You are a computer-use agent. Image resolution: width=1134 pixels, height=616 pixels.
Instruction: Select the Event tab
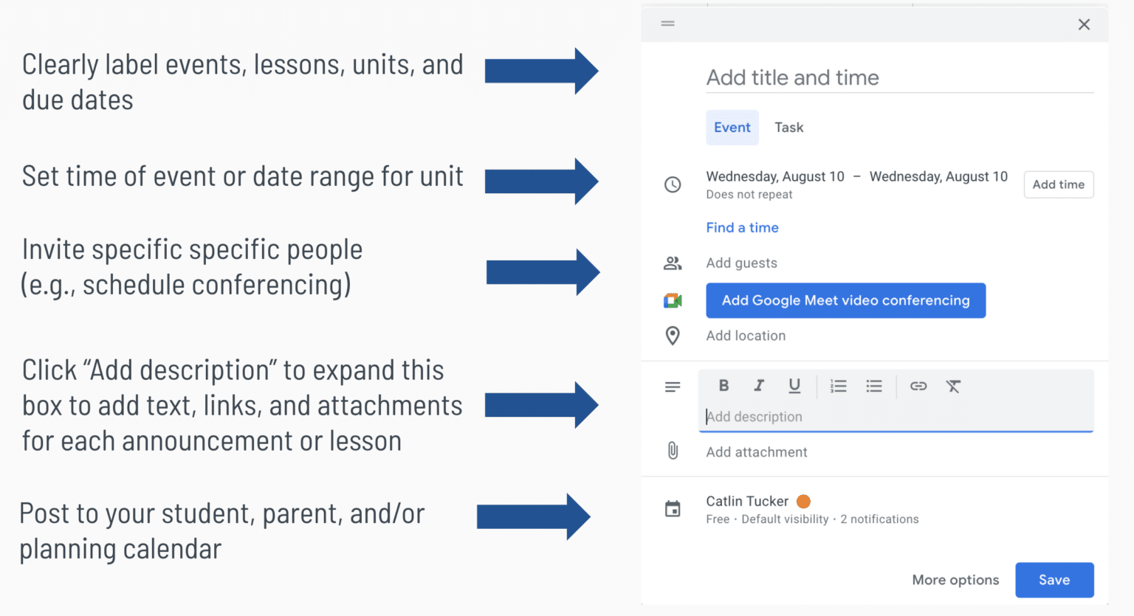[x=732, y=128]
